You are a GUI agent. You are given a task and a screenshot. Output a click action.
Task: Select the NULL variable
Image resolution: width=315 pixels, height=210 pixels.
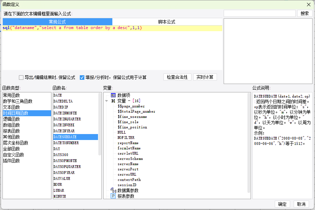pos(121,132)
